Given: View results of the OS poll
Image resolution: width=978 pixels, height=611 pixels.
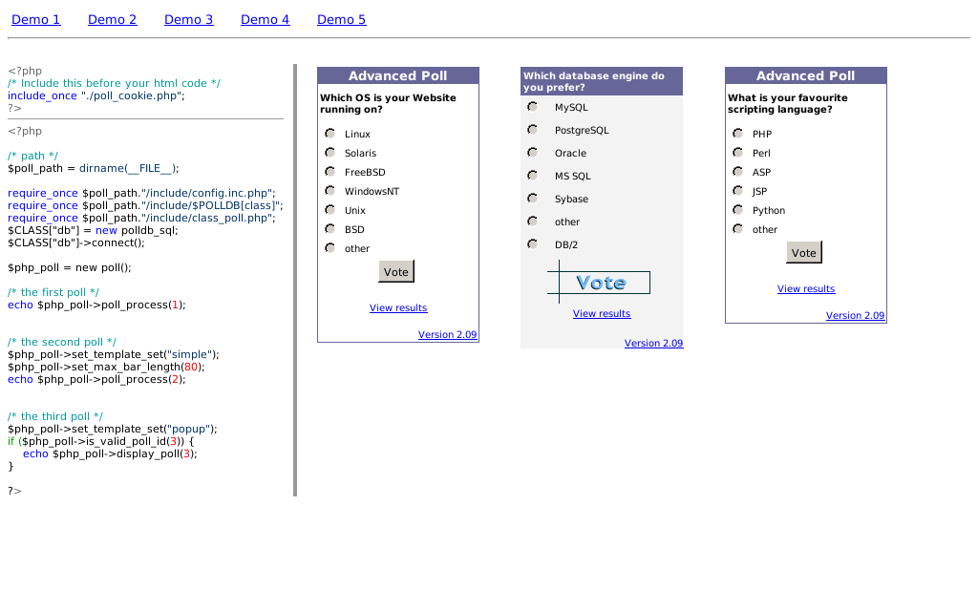Looking at the screenshot, I should 398,307.
